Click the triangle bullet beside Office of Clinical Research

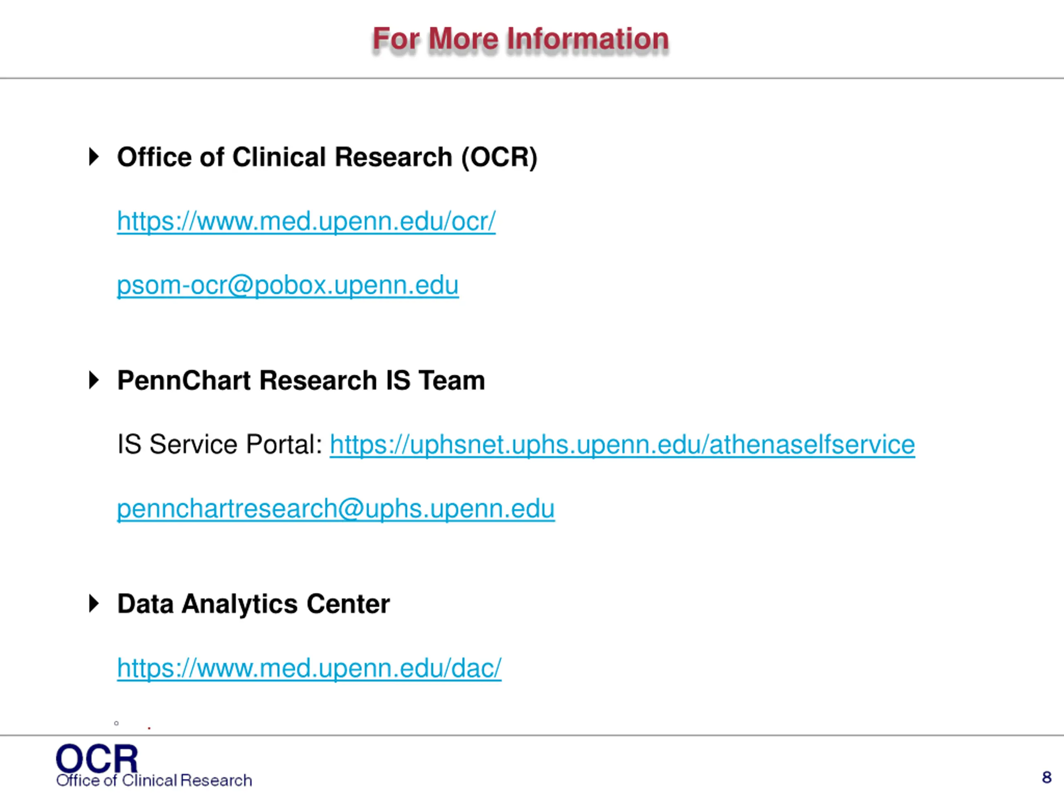click(94, 157)
